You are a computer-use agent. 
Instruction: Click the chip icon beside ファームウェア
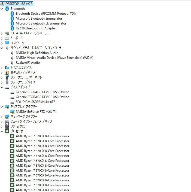[x=7, y=126]
